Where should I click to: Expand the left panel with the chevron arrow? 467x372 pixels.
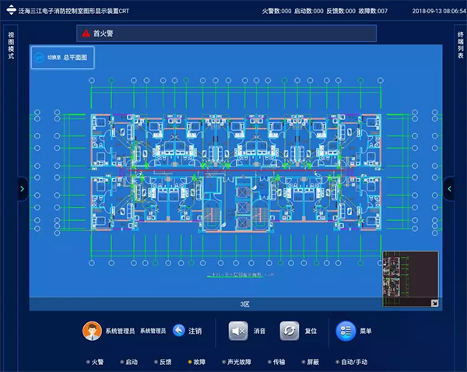(22, 188)
